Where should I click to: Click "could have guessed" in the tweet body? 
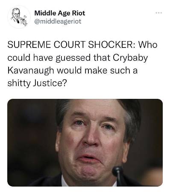pyautogui.click(x=49, y=58)
